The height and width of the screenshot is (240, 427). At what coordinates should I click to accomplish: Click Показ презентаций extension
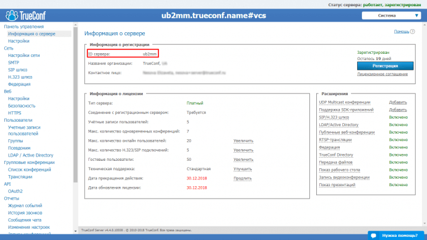[x=337, y=185]
